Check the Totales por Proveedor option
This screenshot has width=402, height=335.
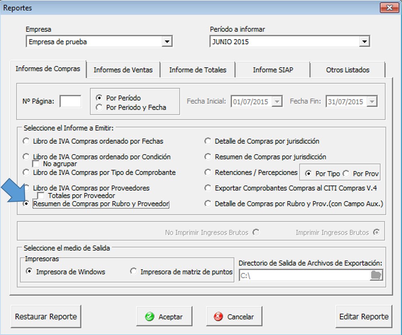point(41,196)
